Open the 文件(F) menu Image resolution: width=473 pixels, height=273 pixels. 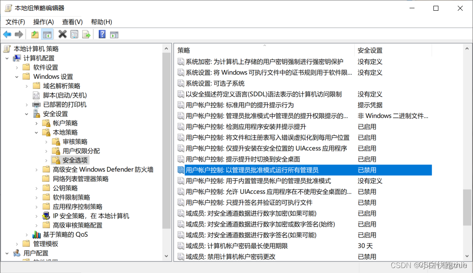tap(15, 22)
